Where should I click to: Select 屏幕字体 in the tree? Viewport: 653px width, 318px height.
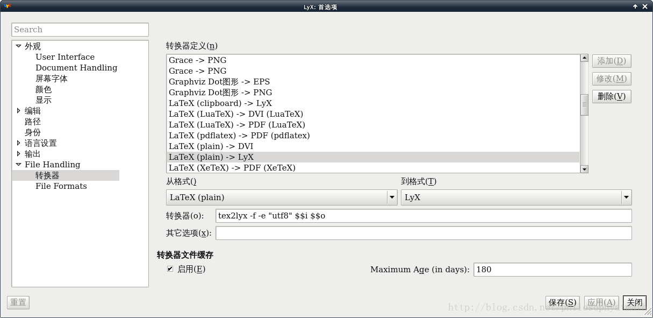tap(52, 79)
